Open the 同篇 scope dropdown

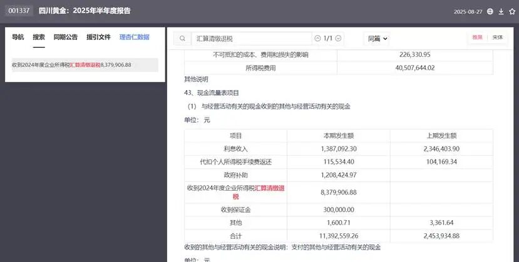(378, 39)
